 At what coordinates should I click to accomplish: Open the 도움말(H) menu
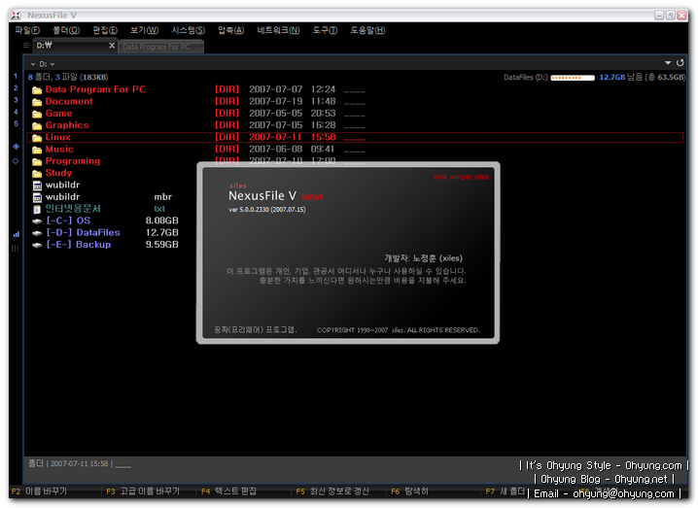click(367, 30)
